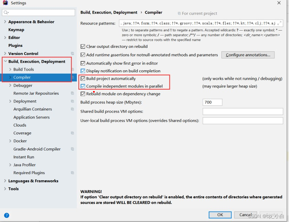
Task: Toggle Clear output directory on rebuild
Action: tap(83, 47)
